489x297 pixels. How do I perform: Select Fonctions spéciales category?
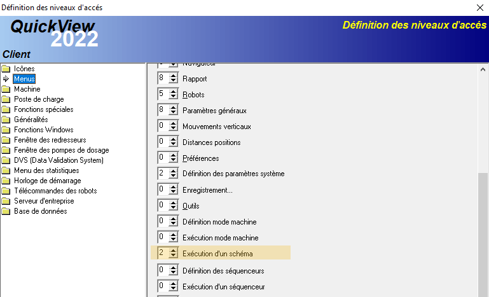coord(44,109)
